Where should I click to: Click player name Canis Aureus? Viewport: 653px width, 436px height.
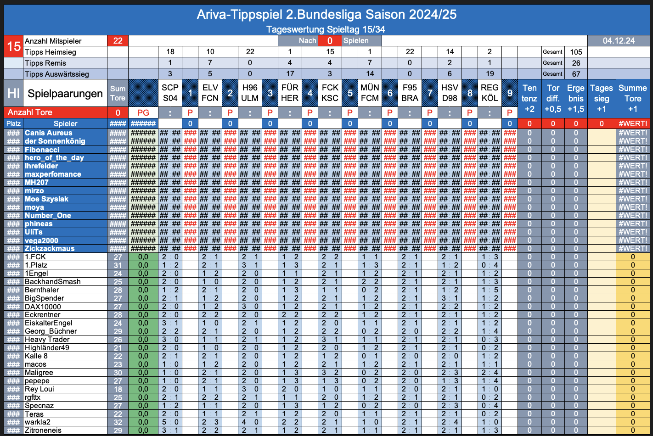49,133
